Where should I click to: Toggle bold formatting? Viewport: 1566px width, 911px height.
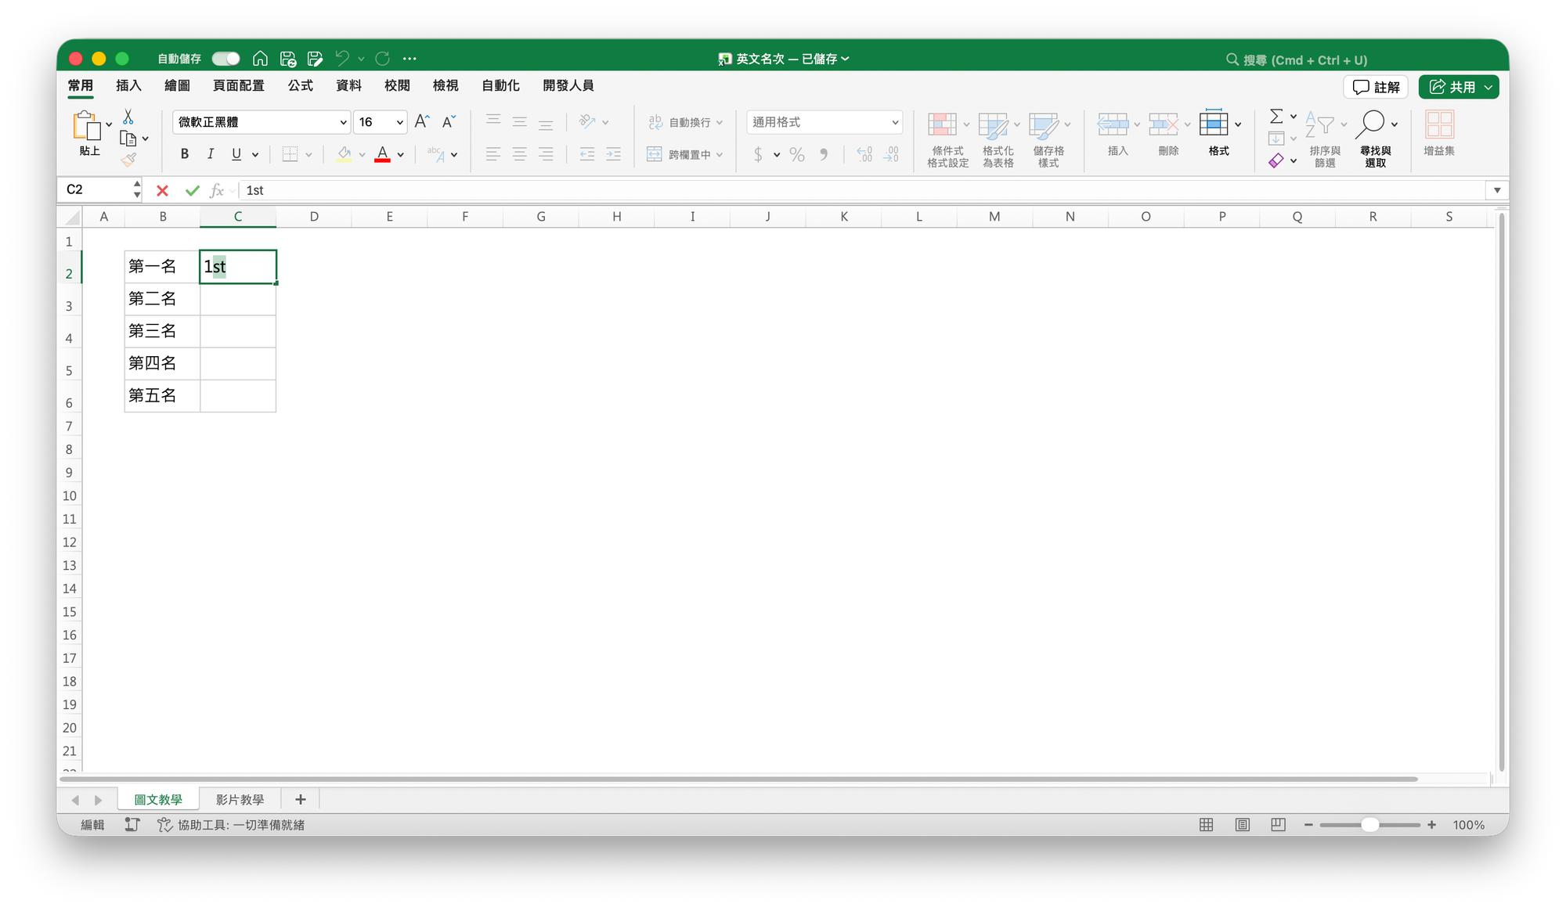point(185,154)
